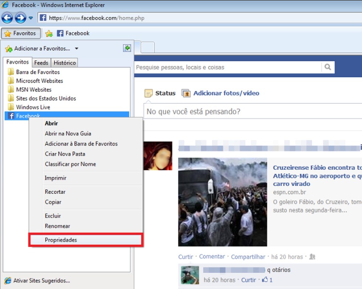Viewport: 362px width, 289px height.
Task: Open the Facebook shortcut in the favorites bar
Action: click(73, 33)
